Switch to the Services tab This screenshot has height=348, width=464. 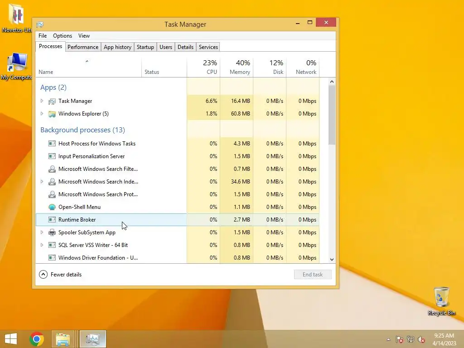(208, 47)
